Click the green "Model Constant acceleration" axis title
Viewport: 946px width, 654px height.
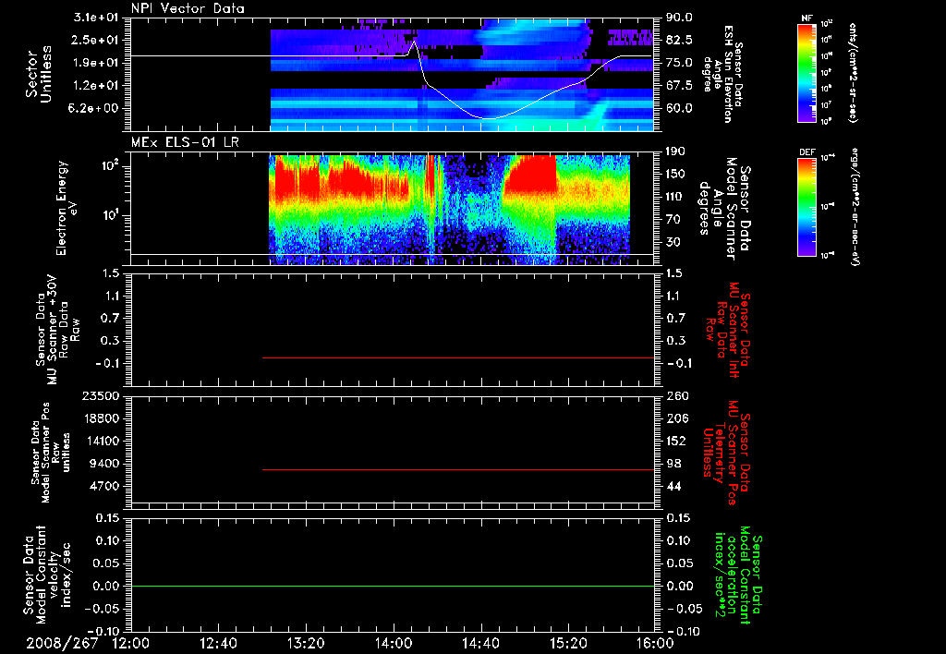click(738, 575)
